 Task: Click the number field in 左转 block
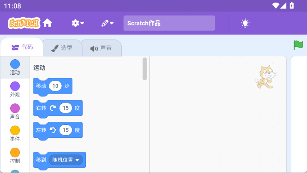pyautogui.click(x=66, y=130)
